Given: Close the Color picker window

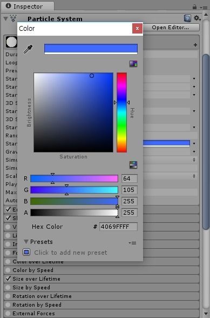Looking at the screenshot, I should tap(137, 28).
